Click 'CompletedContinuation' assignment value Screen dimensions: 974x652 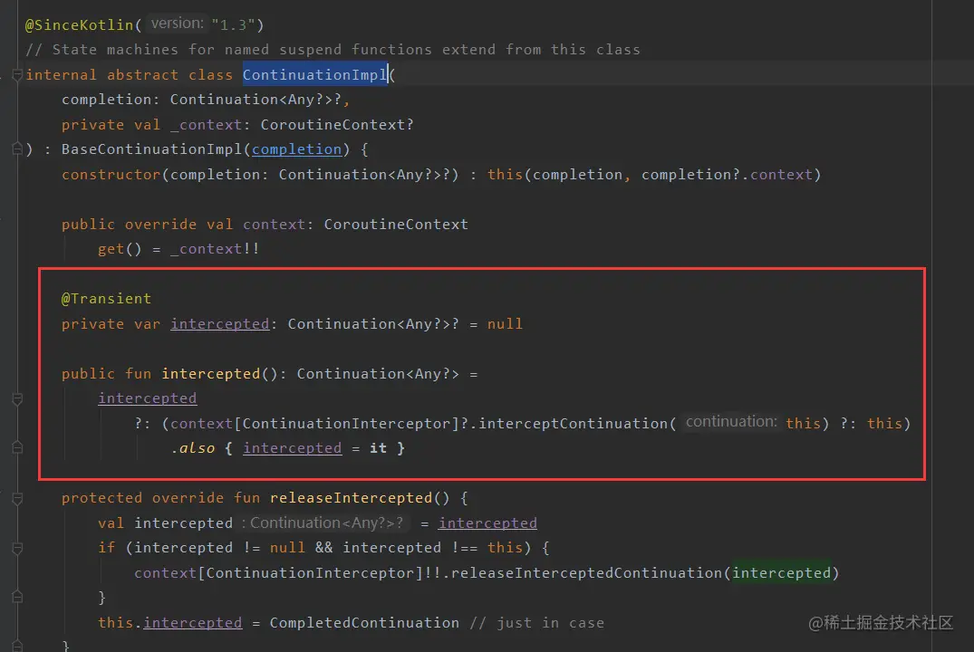[x=364, y=623]
